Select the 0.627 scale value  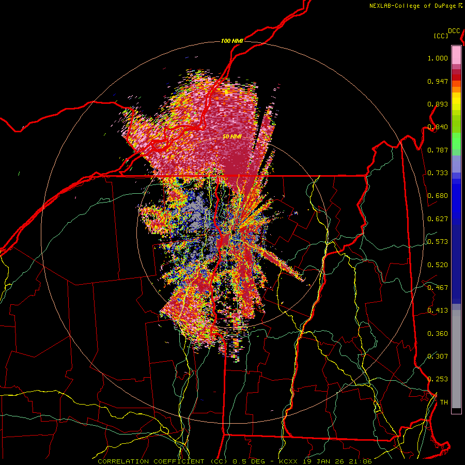tap(438, 219)
